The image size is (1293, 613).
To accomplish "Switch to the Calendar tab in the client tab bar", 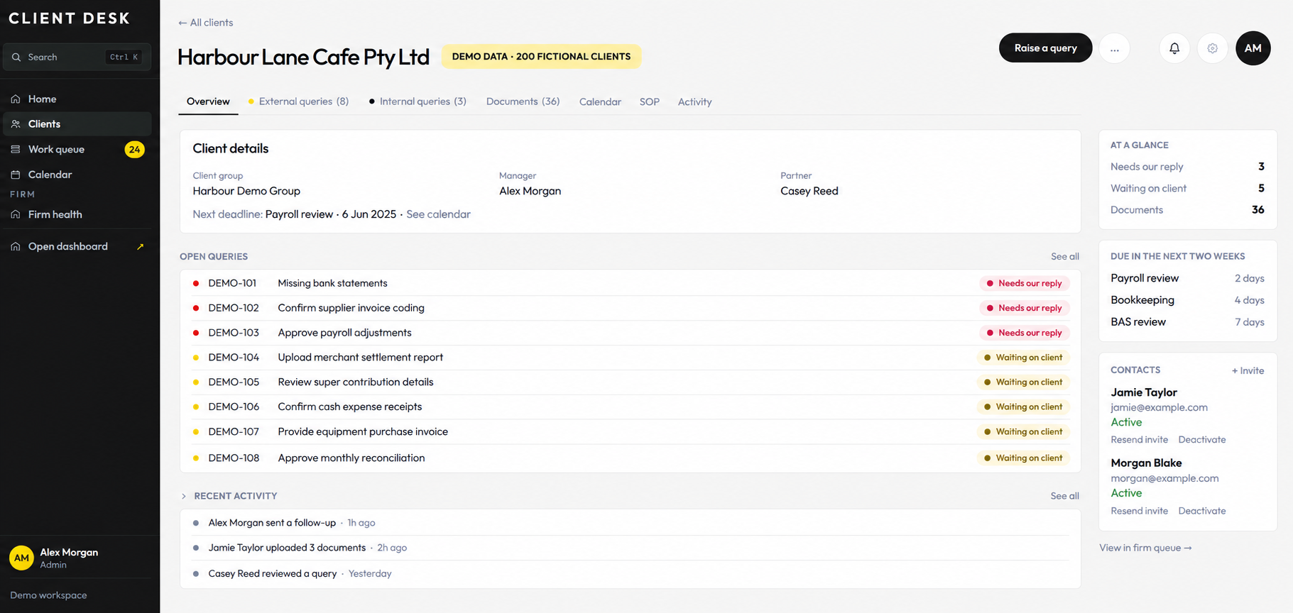I will [x=600, y=102].
